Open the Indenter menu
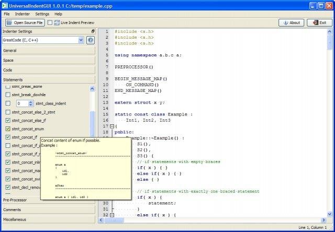This screenshot has height=232, width=335. [23, 14]
